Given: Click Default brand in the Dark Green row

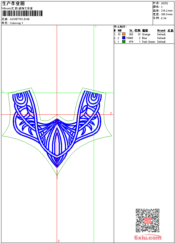Looking at the screenshot, I should pyautogui.click(x=161, y=42).
